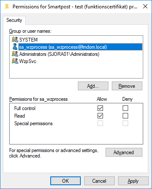Click Cancel to discard changes
This screenshot has height=189, width=152.
99,181
